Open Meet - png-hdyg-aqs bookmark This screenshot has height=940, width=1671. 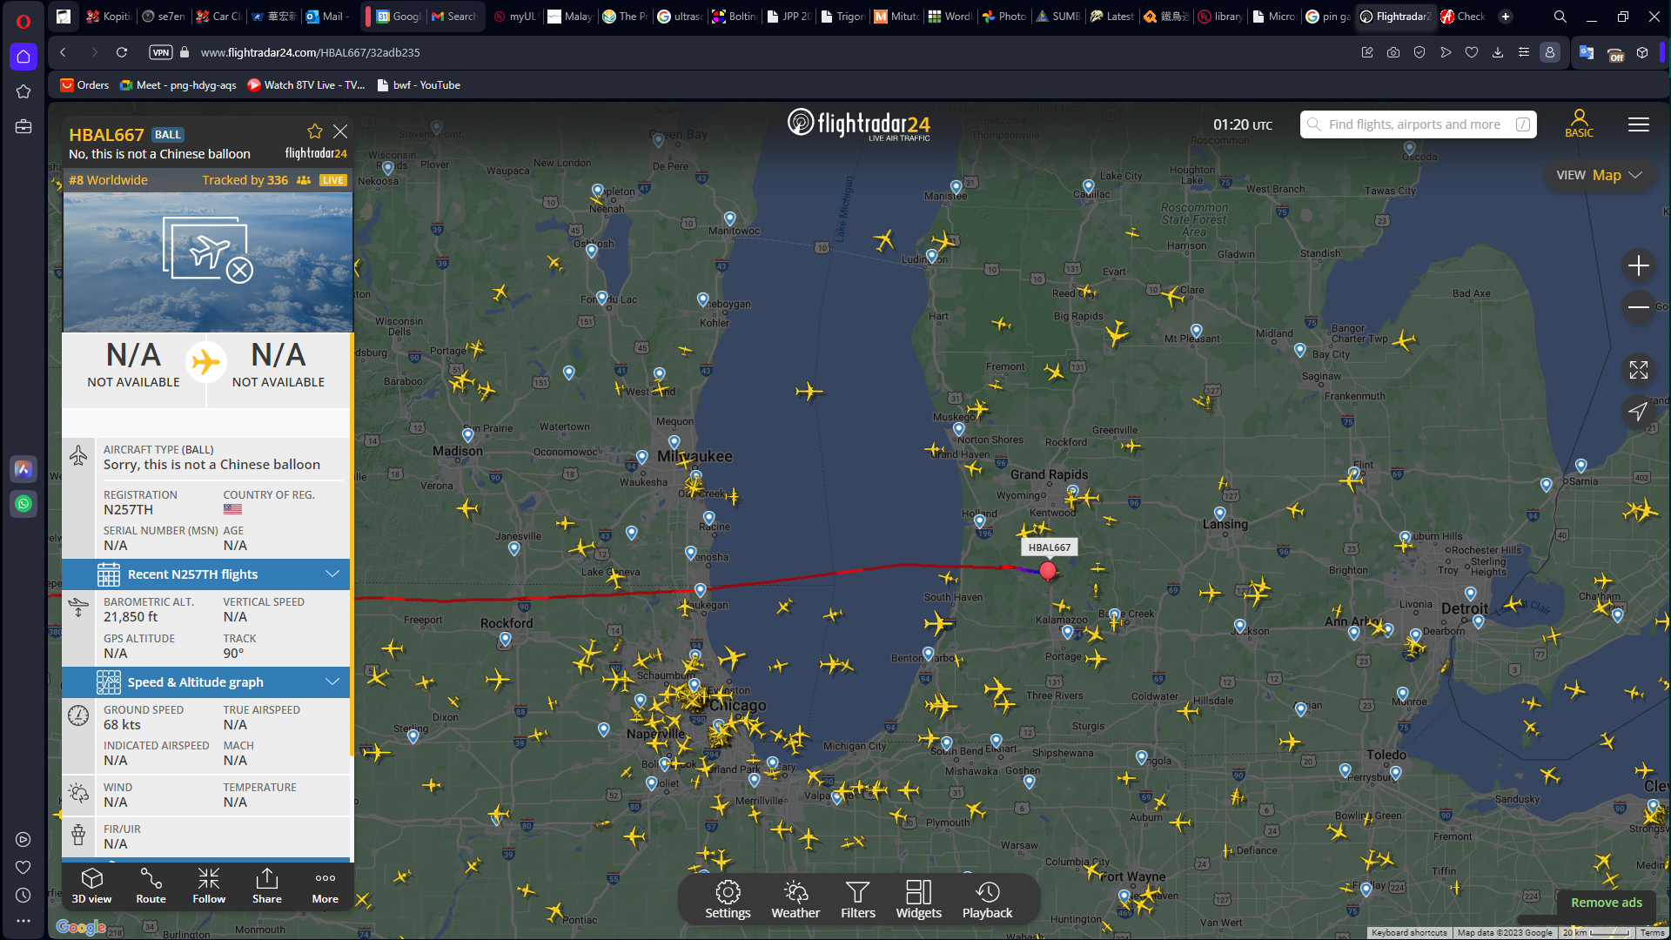tap(178, 85)
